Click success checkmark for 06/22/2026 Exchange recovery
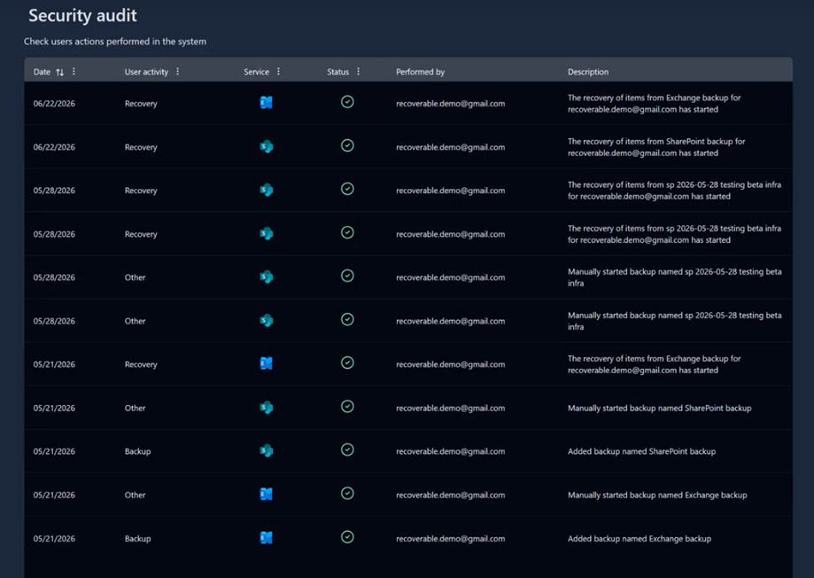The width and height of the screenshot is (814, 578). (x=347, y=102)
